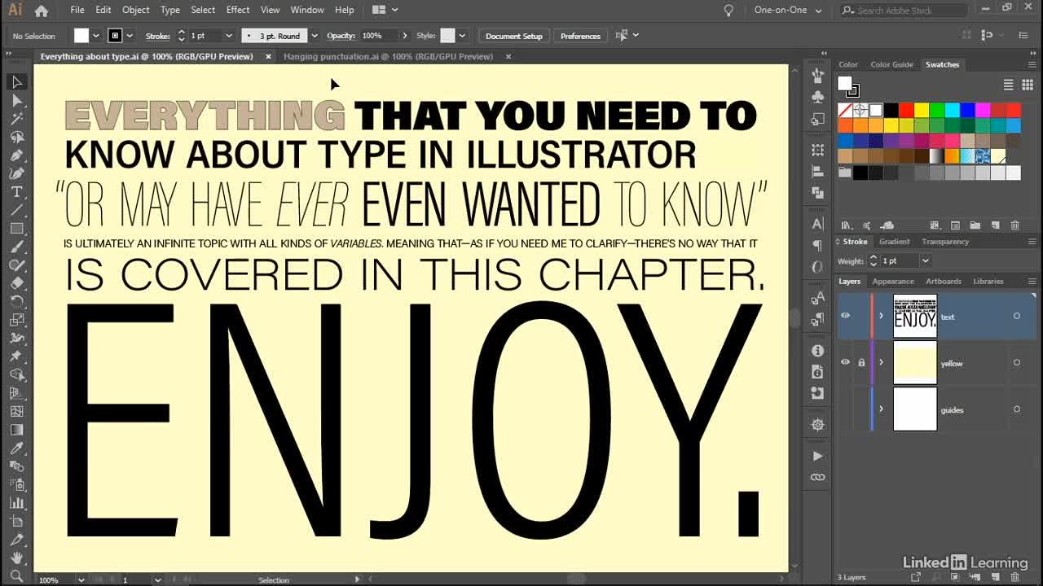Image resolution: width=1043 pixels, height=586 pixels.
Task: Switch to the Color Guide tab
Action: (891, 64)
